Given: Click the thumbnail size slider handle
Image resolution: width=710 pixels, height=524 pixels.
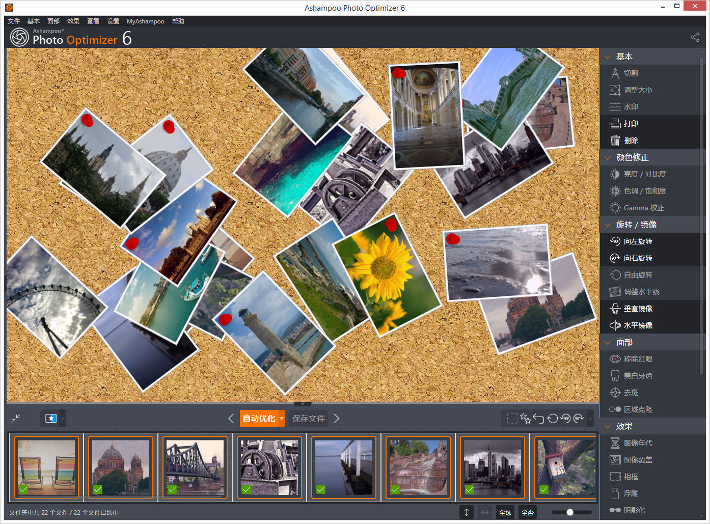Looking at the screenshot, I should [570, 512].
